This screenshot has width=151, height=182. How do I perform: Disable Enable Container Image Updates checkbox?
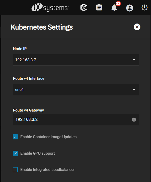click(x=15, y=137)
